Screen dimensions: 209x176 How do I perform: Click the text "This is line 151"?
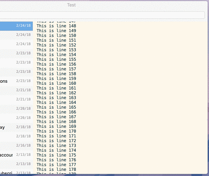pos(56,40)
